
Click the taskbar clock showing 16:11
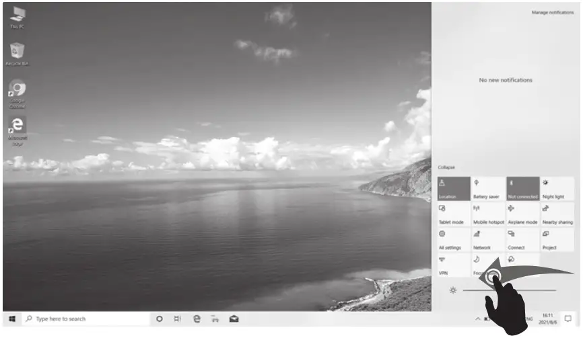point(548,319)
